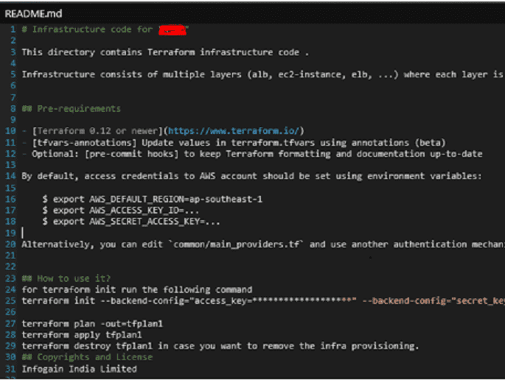The image size is (505, 380).
Task: Click the terraform apply tfplan1 line
Action: 82,335
